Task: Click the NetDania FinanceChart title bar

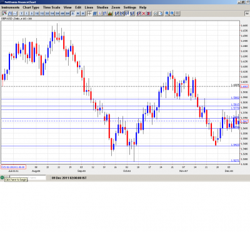Action: 125,2
